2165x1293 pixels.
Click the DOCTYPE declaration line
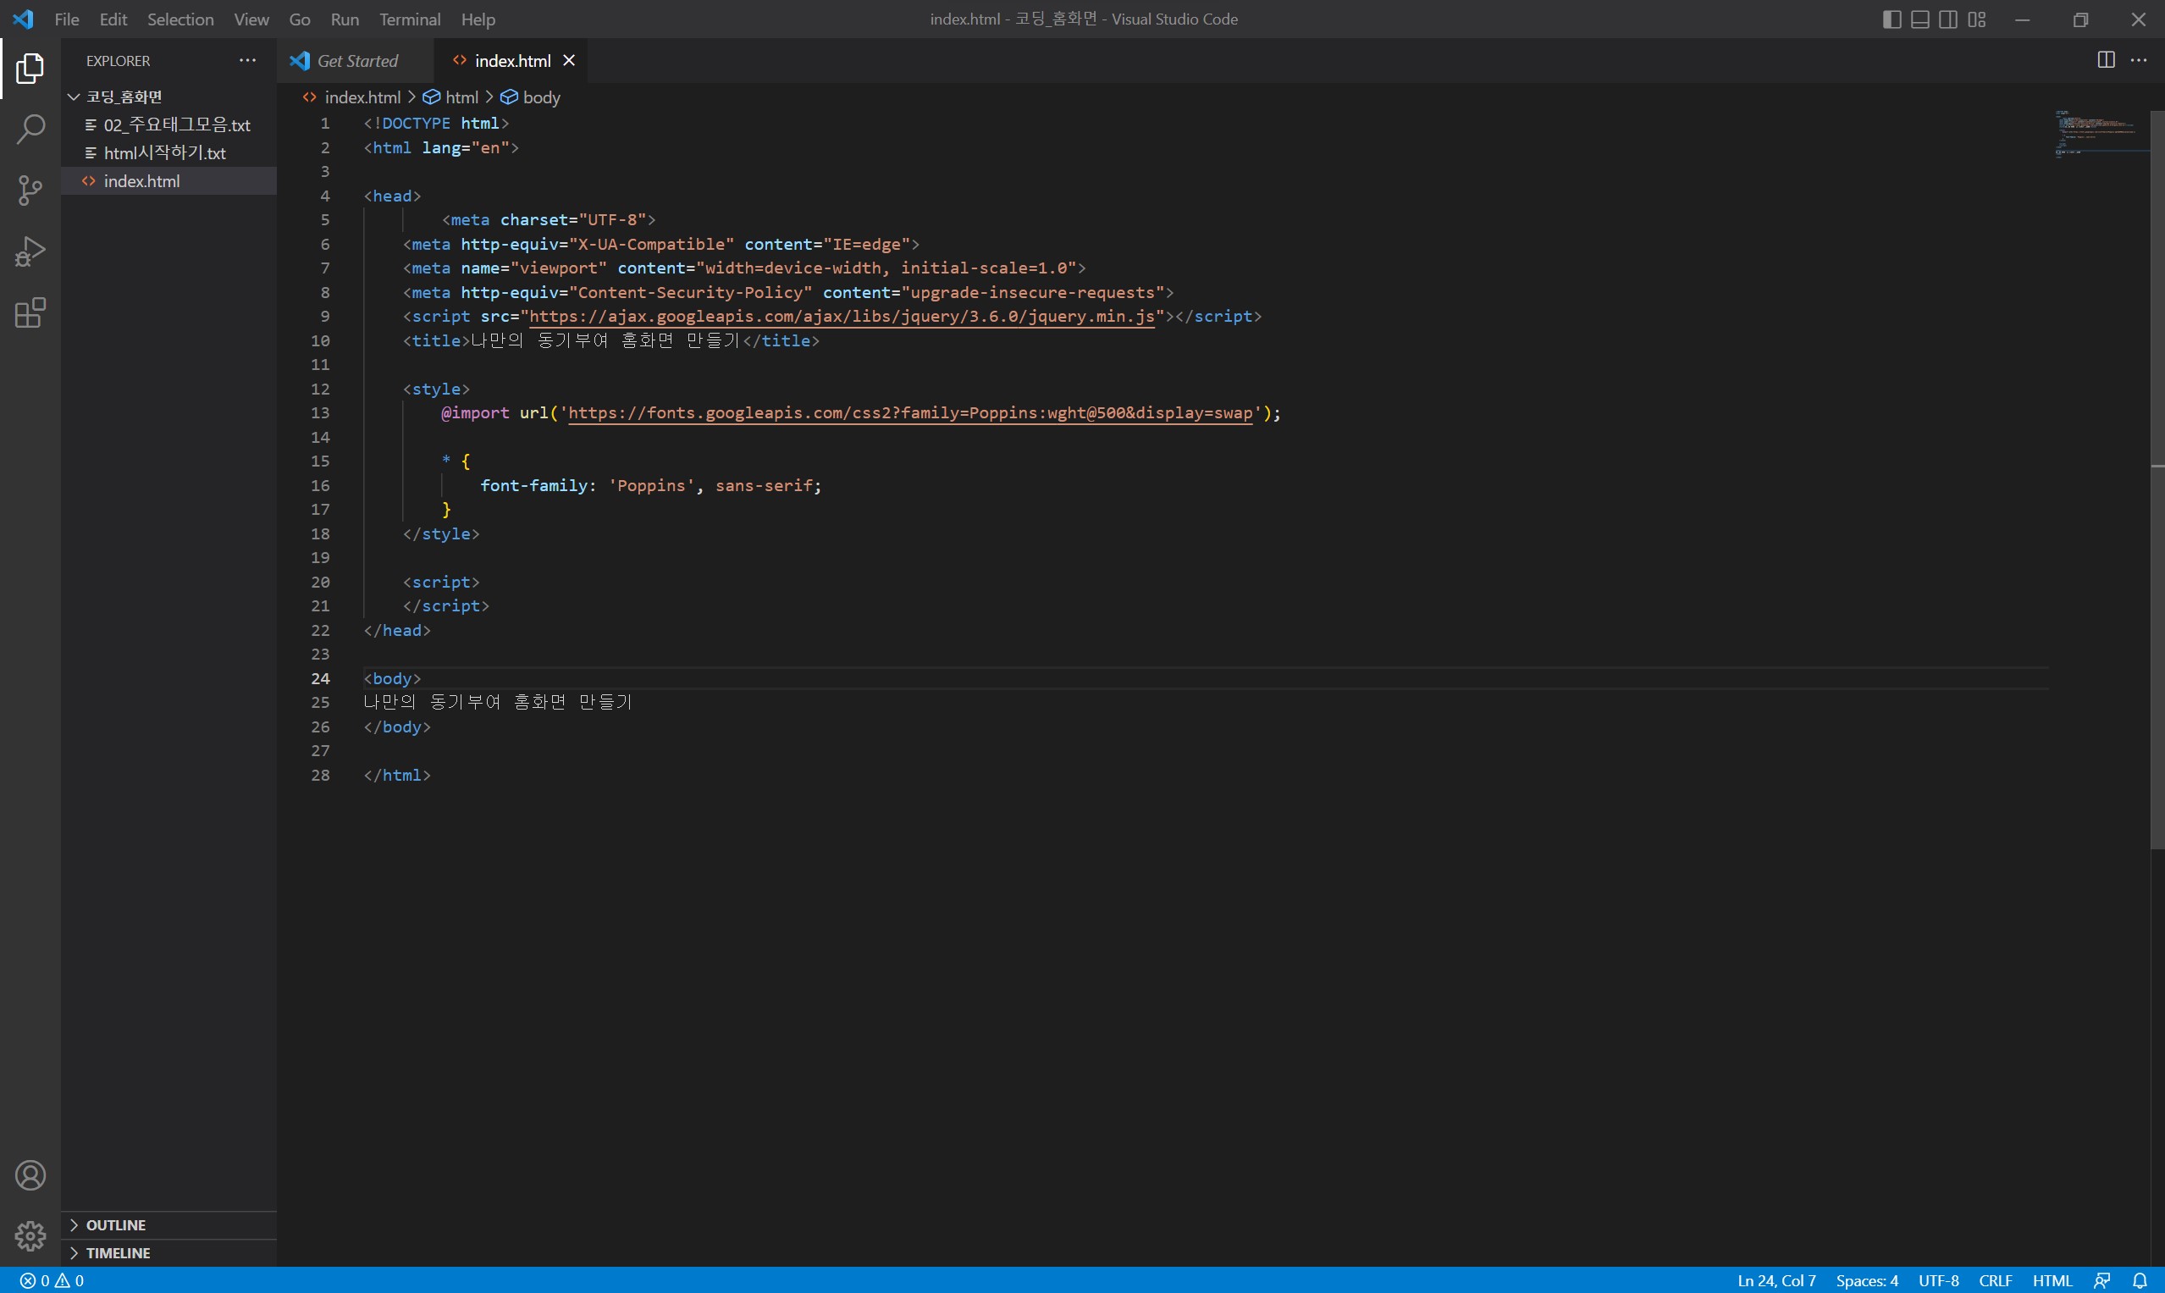pyautogui.click(x=435, y=124)
